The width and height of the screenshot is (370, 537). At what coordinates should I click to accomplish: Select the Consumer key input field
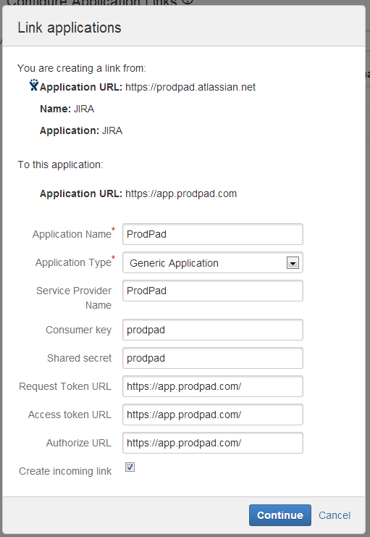[x=213, y=330]
